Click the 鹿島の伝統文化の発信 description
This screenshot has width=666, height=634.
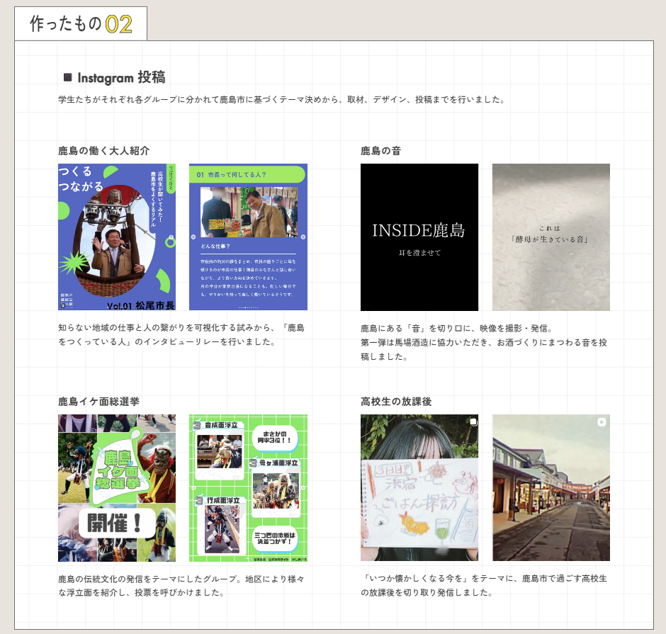pos(181,586)
